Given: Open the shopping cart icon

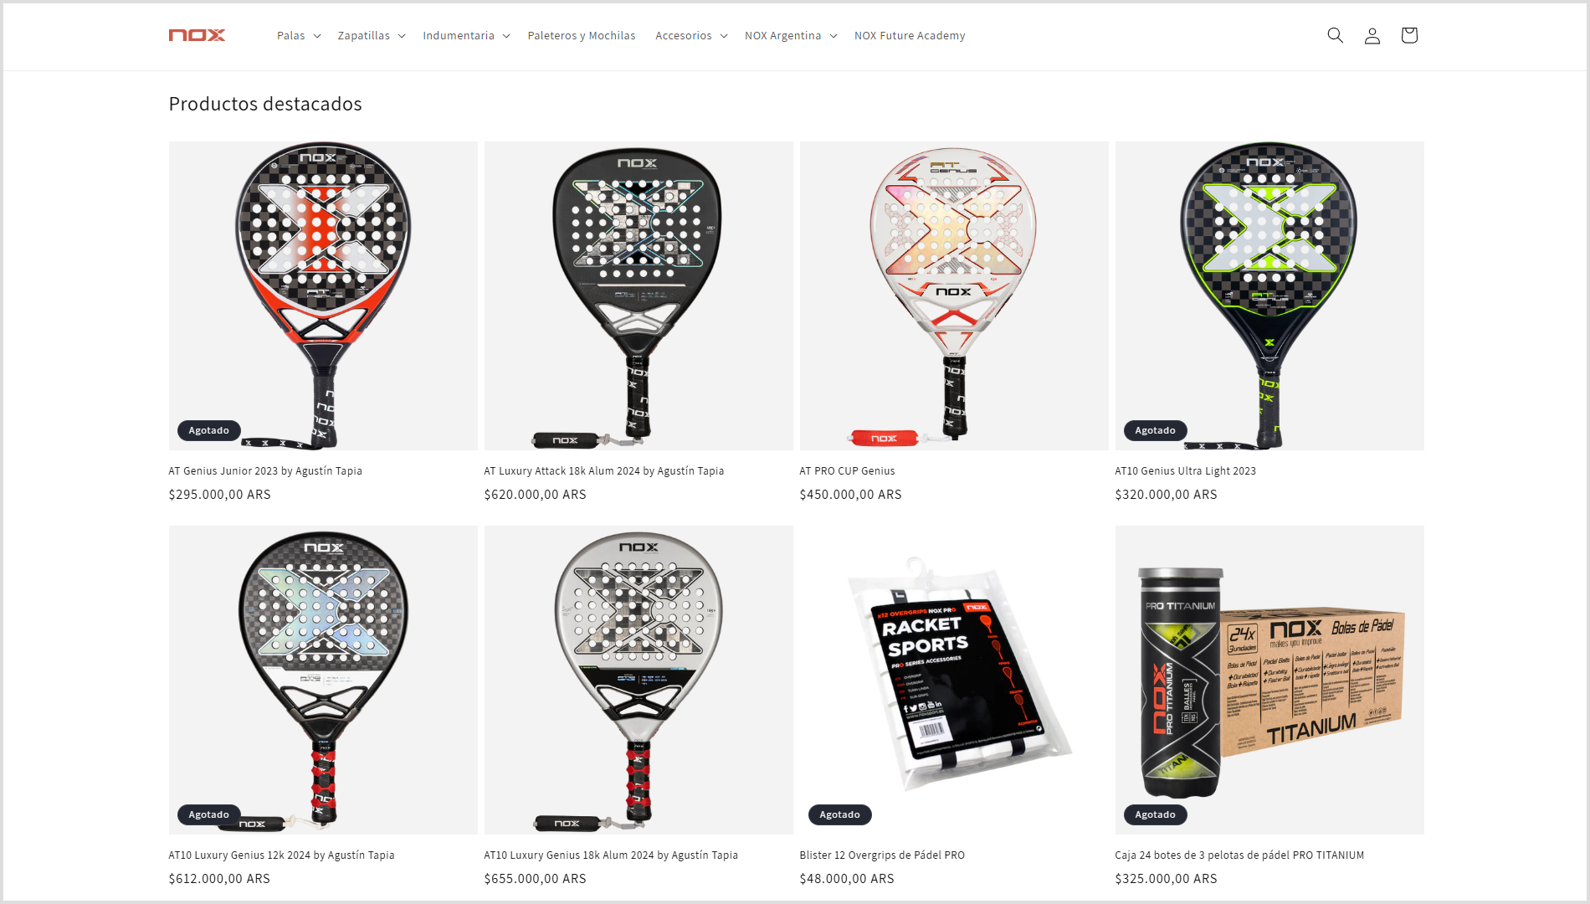Looking at the screenshot, I should click(x=1408, y=35).
